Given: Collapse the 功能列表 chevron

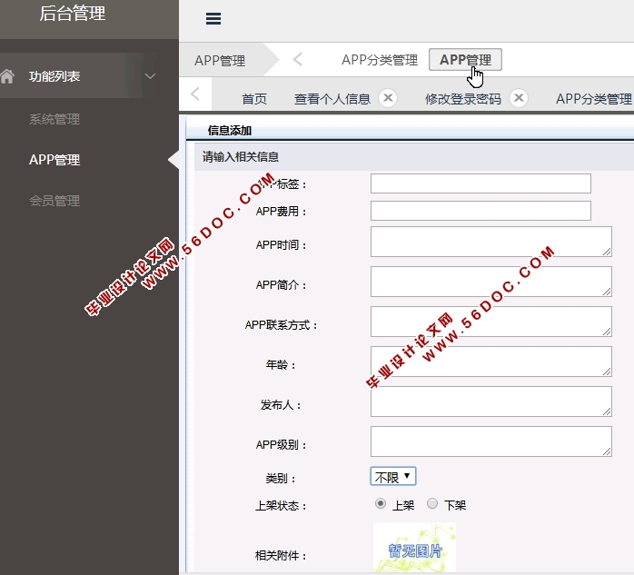Looking at the screenshot, I should coord(151,76).
